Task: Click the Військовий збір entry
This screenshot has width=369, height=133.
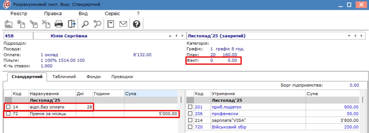Action: 229,127
